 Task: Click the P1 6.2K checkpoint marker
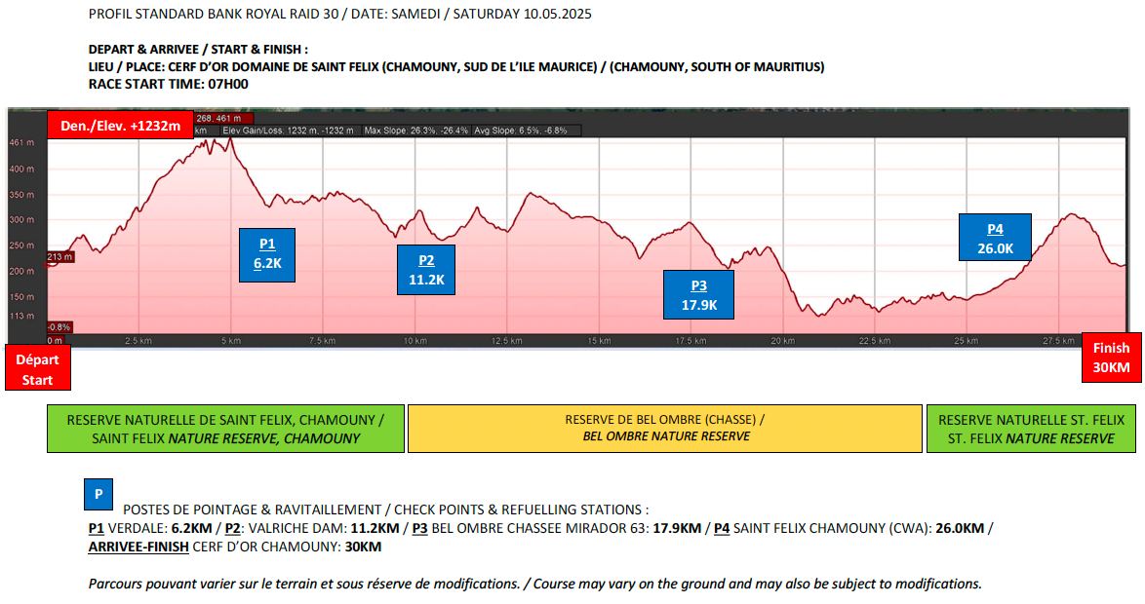pos(267,254)
